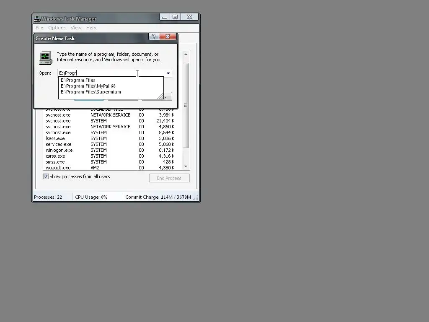
Task: Open the View menu
Action: [76, 28]
